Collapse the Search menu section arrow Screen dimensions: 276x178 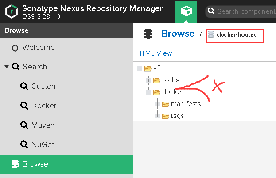6,67
